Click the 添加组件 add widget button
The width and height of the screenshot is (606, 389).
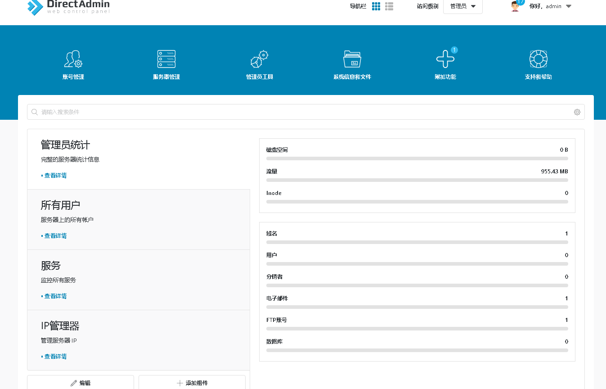192,383
